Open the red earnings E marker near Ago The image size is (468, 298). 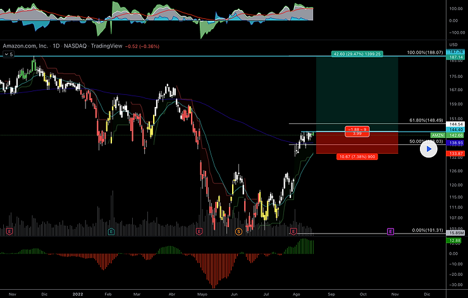293,231
